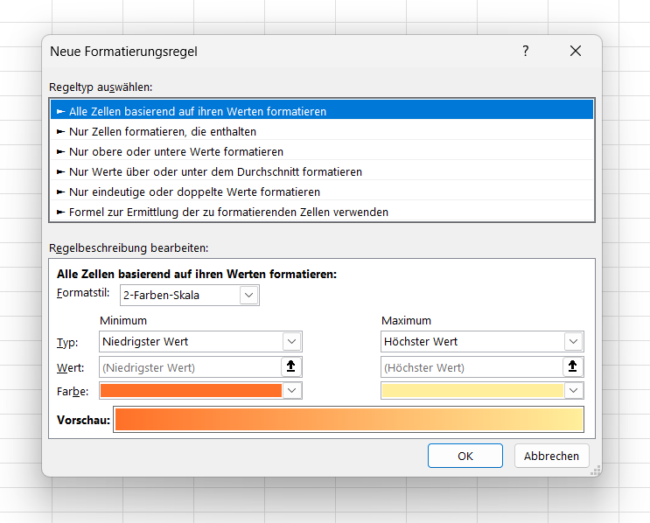Choose 'Formel zur Ermittlung' rule type
The height and width of the screenshot is (523, 650).
coord(228,212)
